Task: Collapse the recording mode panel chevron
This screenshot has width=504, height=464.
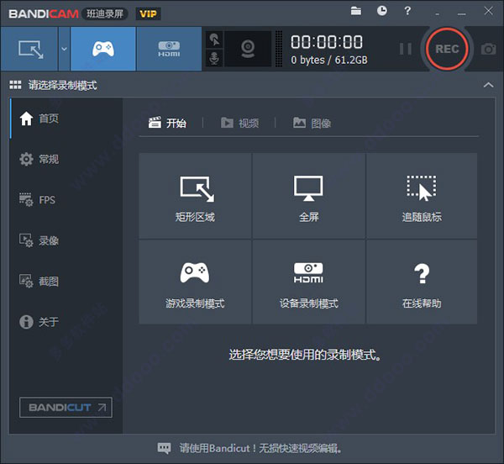Action: tap(488, 85)
